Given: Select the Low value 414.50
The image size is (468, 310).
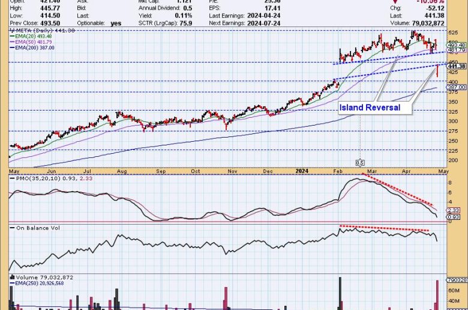Looking at the screenshot, I should tap(50, 16).
